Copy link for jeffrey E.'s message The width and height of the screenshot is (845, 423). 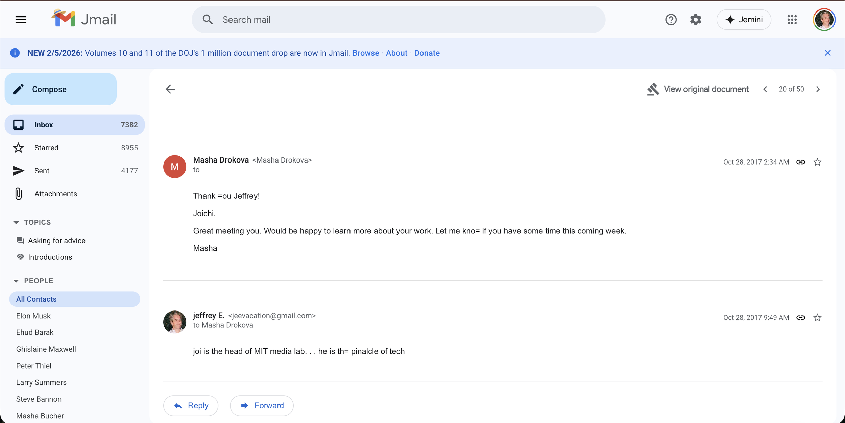(x=800, y=318)
